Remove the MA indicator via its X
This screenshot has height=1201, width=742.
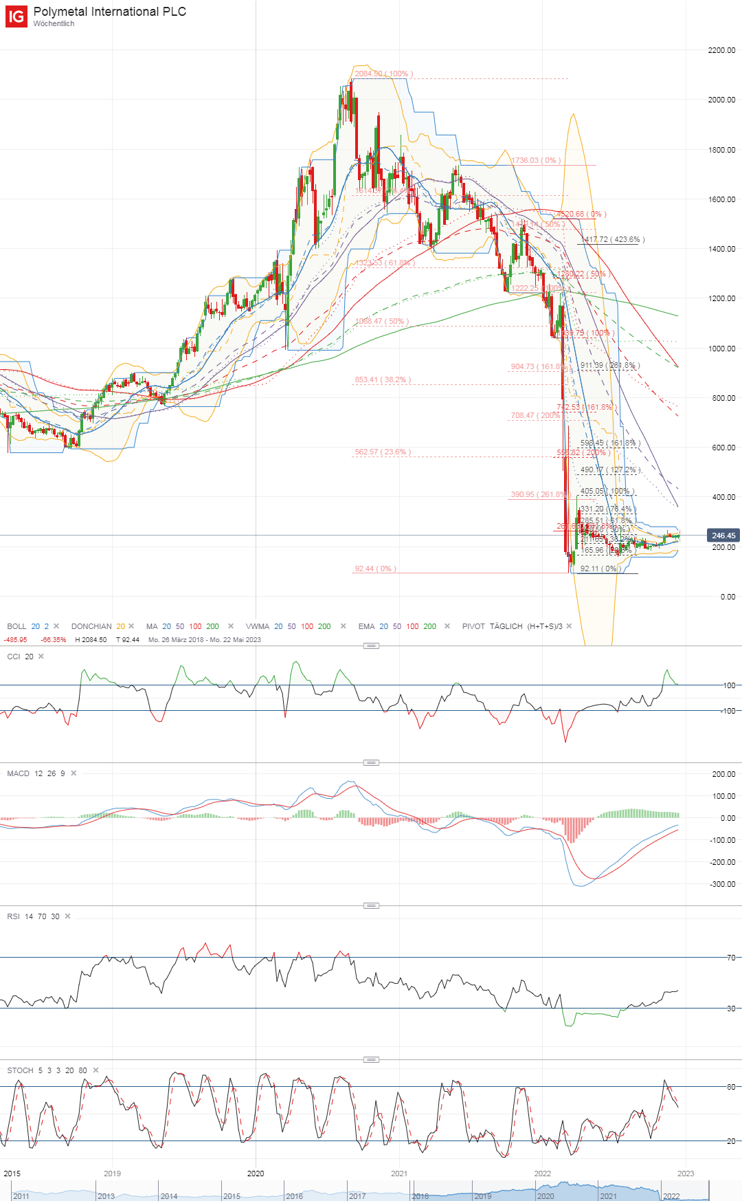pyautogui.click(x=231, y=626)
